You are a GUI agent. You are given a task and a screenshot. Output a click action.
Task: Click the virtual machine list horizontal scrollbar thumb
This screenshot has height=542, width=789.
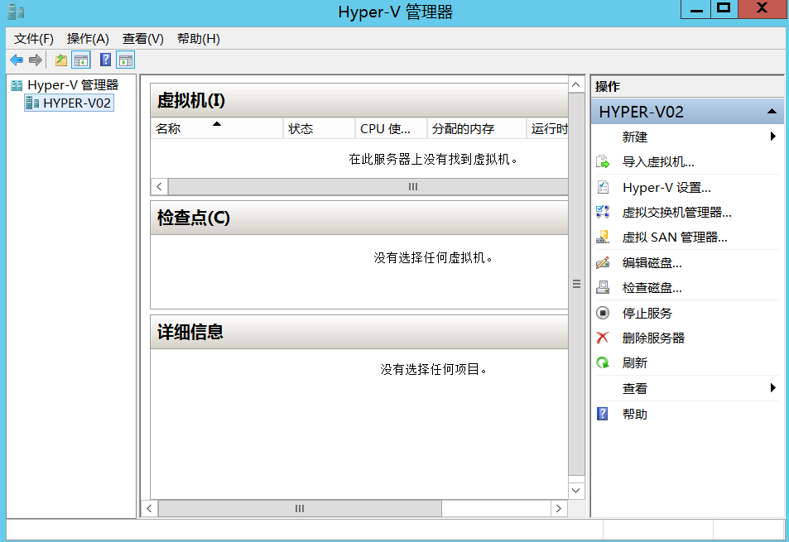click(368, 186)
